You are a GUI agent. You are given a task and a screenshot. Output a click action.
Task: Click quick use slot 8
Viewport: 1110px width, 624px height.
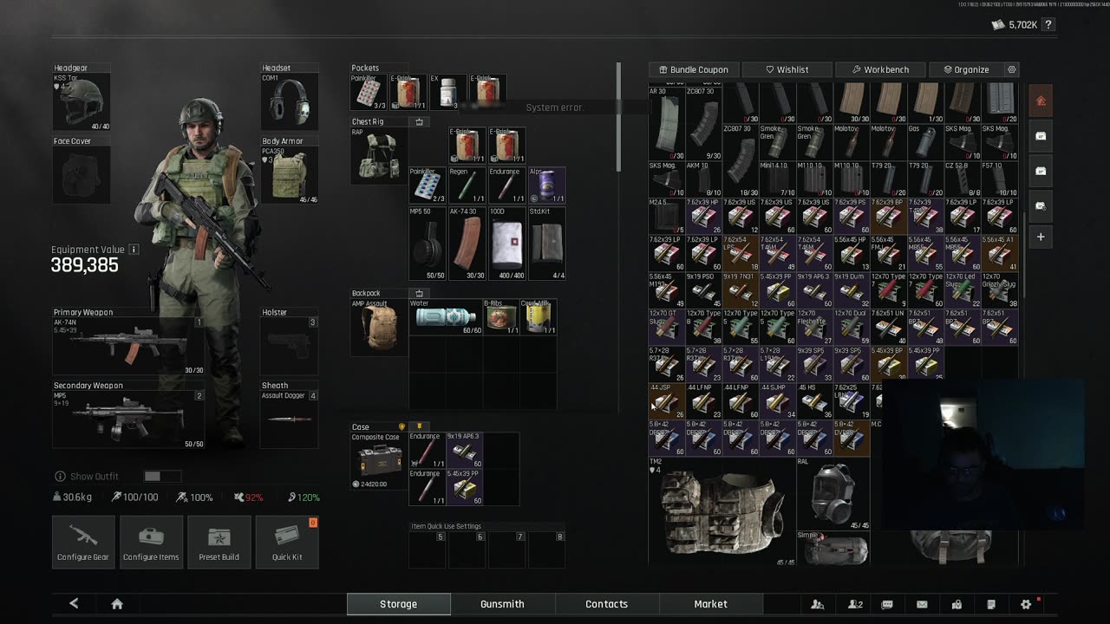pos(546,549)
